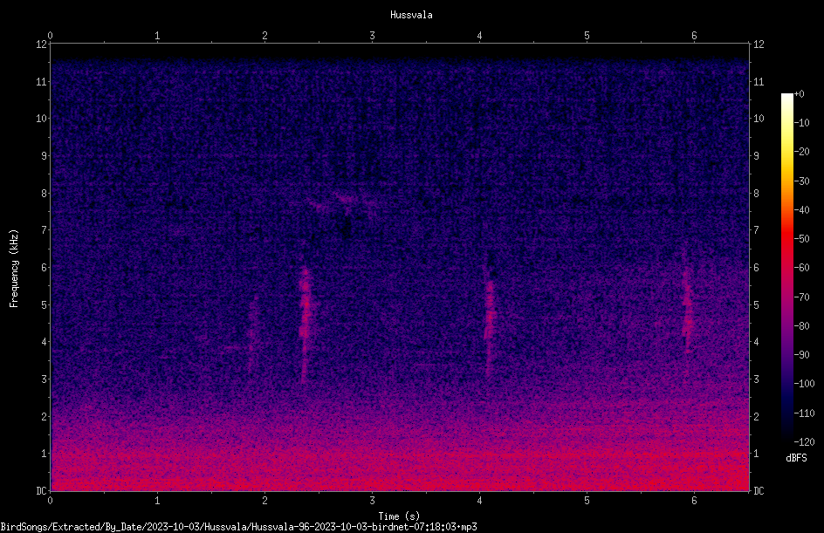Image resolution: width=824 pixels, height=533 pixels.
Task: Click the "dBFS" label under the color scale
Action: [796, 458]
